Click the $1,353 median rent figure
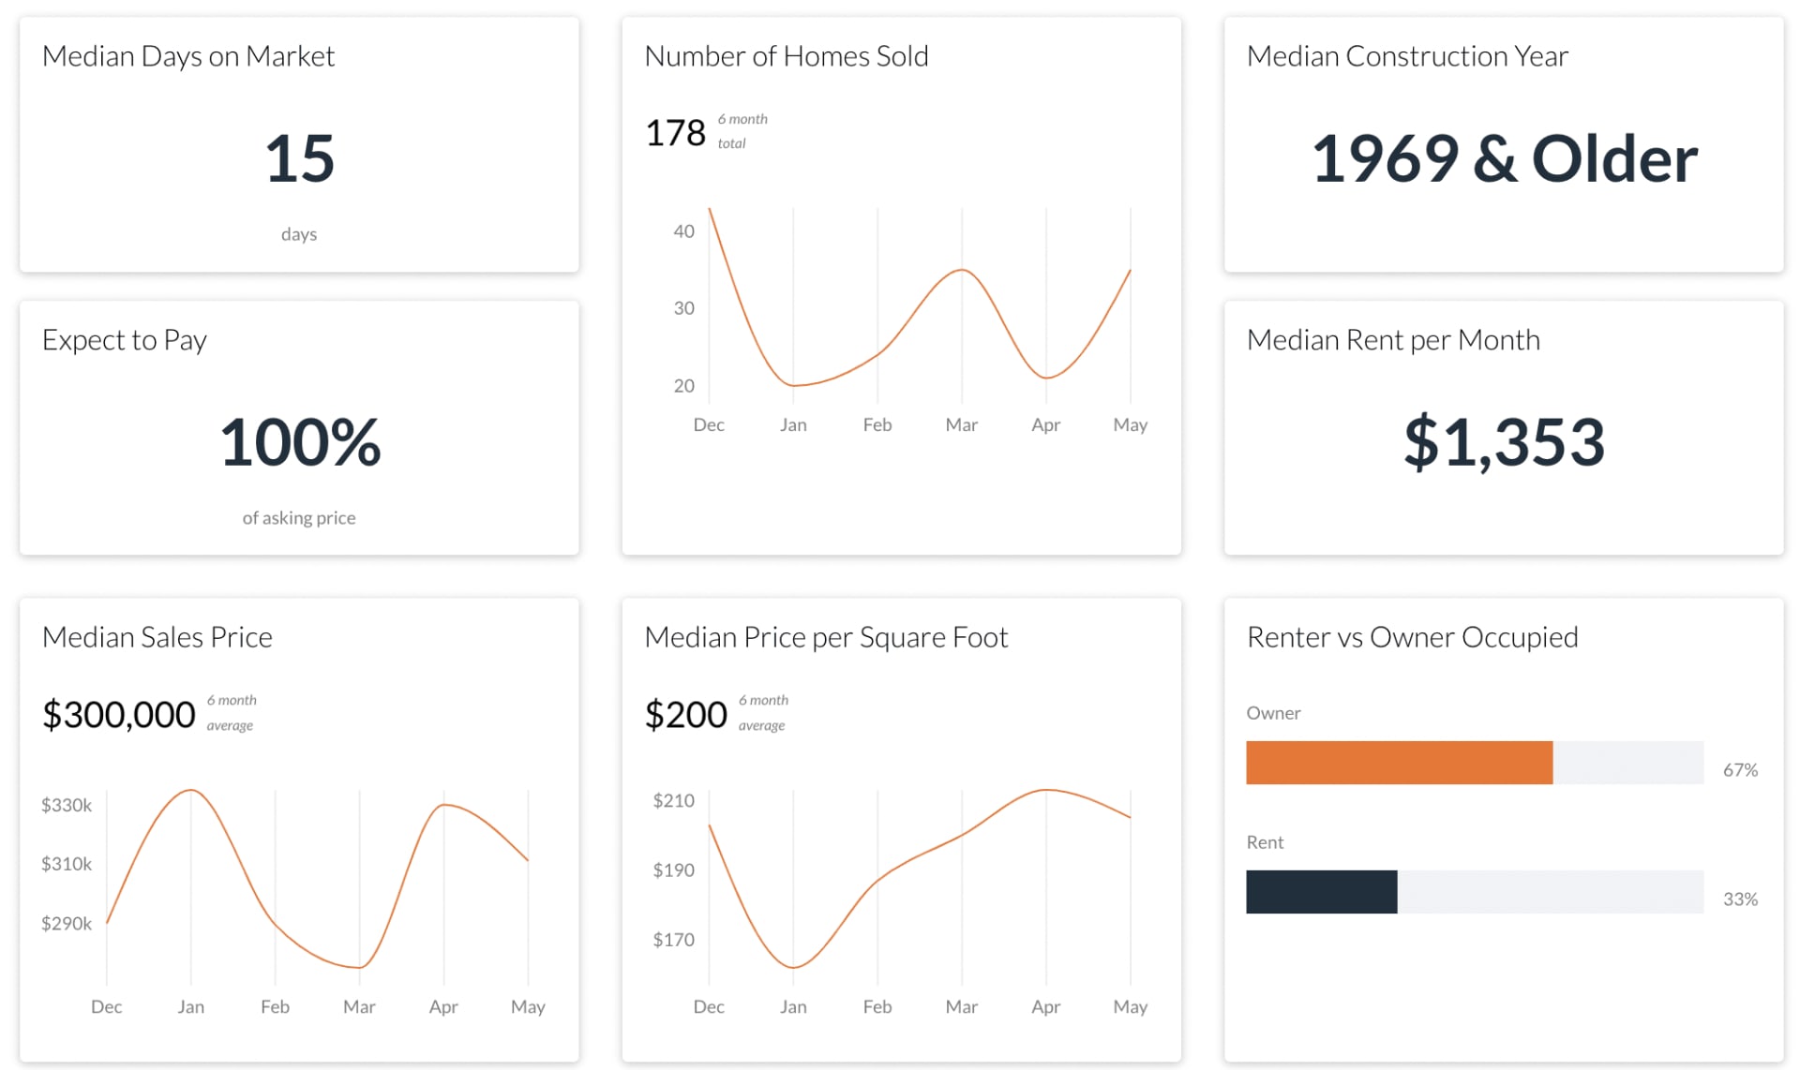1800x1070 pixels. 1503,442
